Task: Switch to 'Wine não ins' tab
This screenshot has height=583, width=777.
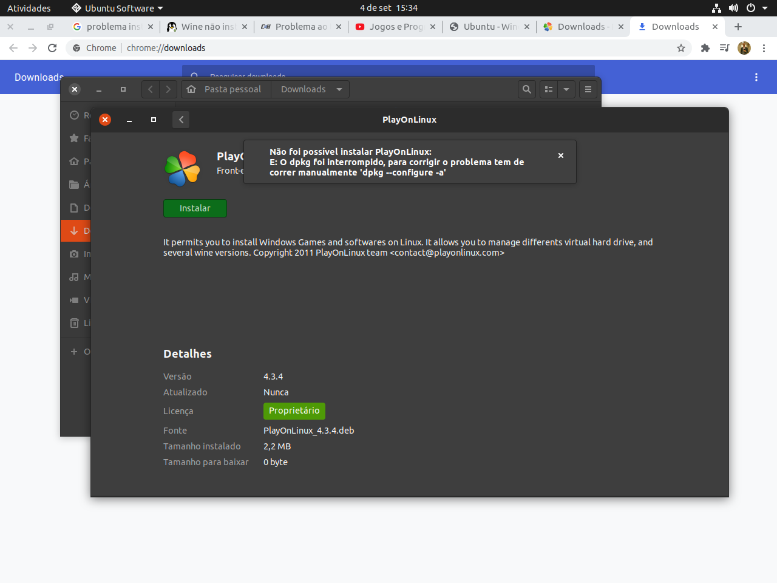Action: click(207, 27)
